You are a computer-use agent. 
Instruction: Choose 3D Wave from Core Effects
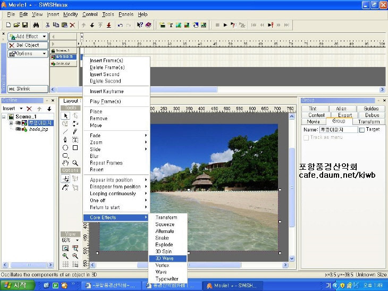(168, 259)
